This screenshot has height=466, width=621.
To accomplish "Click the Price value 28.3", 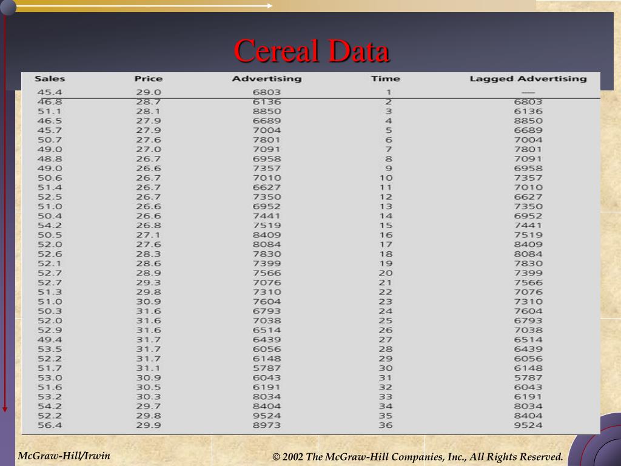I will coord(149,254).
